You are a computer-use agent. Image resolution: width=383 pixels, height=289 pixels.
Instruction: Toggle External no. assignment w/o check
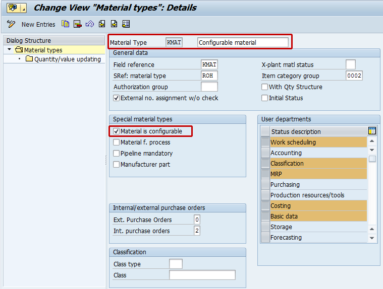(x=117, y=98)
